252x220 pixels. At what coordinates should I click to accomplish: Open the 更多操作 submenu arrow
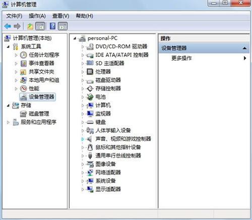[245, 58]
